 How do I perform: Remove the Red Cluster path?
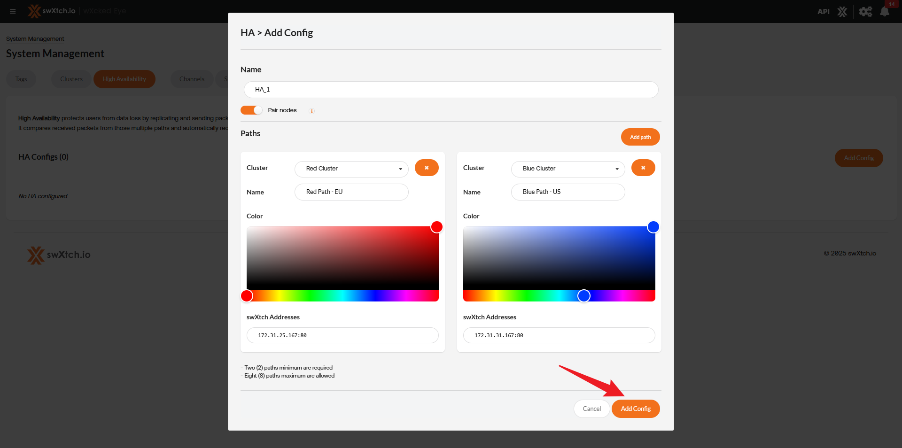pyautogui.click(x=427, y=168)
